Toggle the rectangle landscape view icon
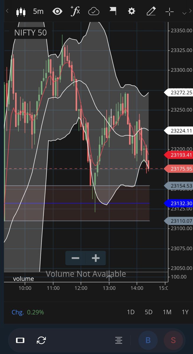The height and width of the screenshot is (354, 193). pos(20,340)
